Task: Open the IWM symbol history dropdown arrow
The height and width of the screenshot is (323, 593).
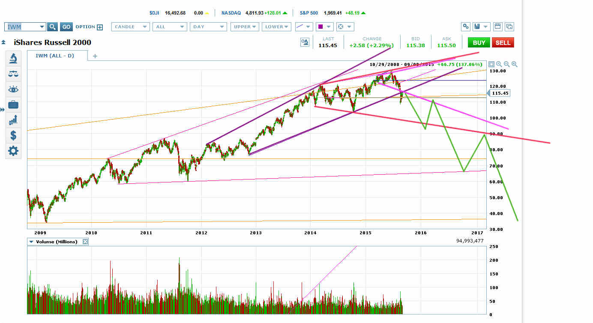Action: 42,27
